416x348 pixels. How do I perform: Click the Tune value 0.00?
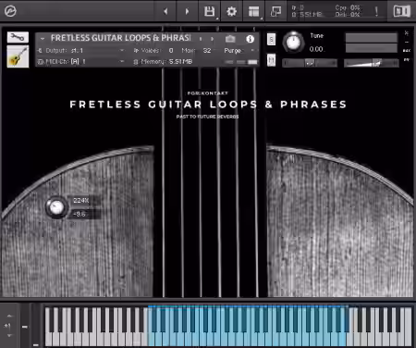(x=316, y=49)
